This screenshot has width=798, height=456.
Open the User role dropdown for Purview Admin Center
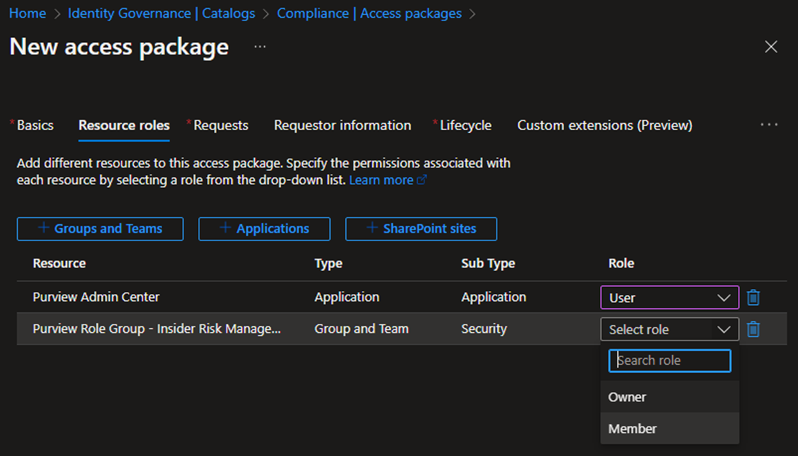[670, 297]
